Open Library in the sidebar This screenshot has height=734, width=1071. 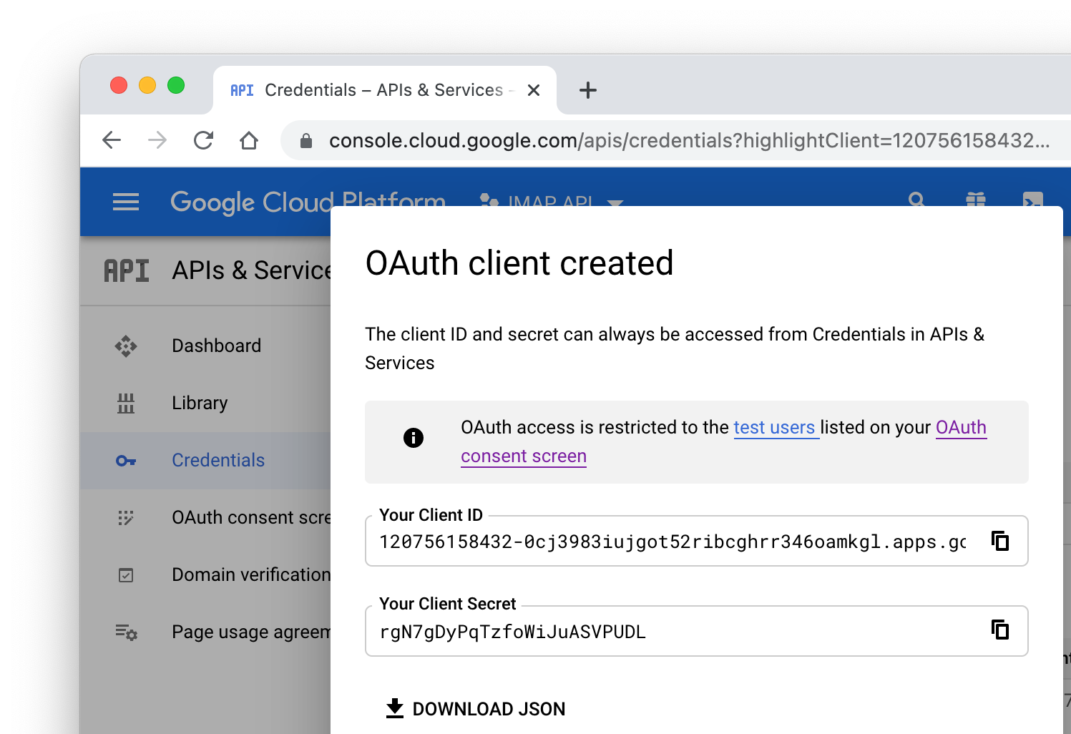click(x=206, y=403)
